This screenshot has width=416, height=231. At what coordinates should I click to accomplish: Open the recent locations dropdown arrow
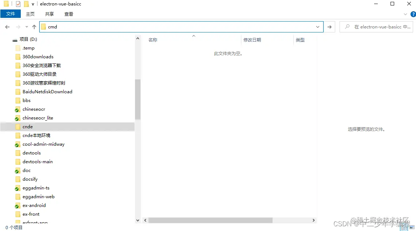27,27
